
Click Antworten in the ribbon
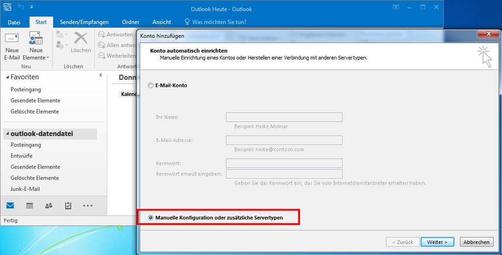pos(116,35)
